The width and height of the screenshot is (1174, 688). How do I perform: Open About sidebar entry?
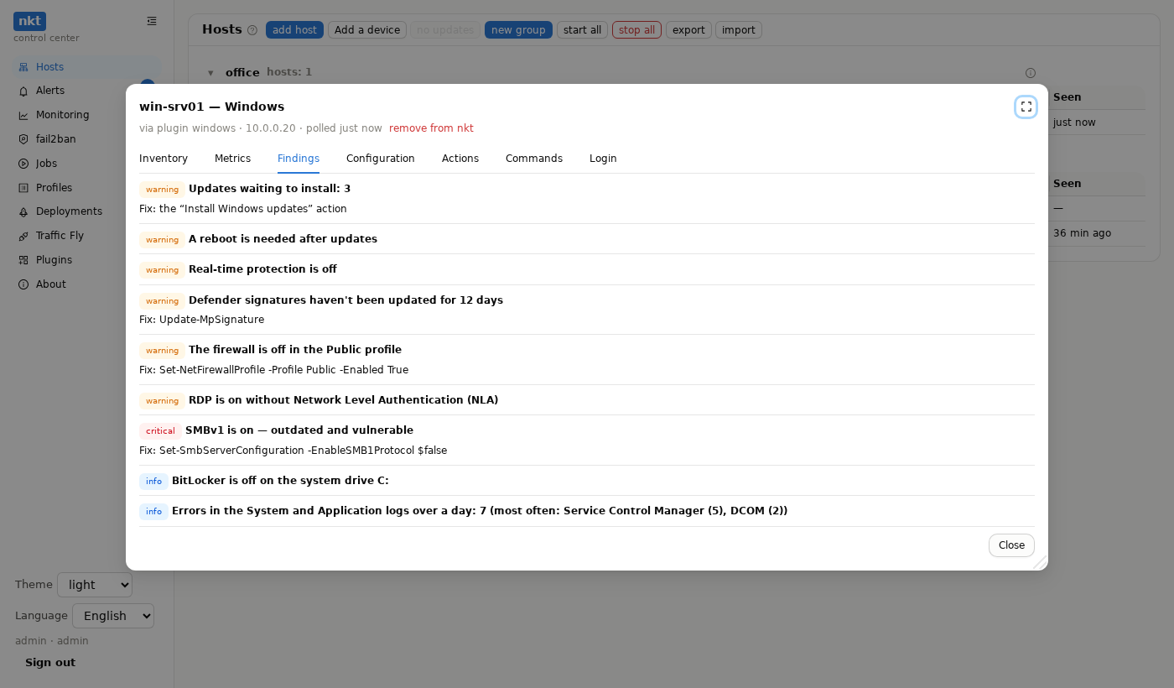[86, 284]
